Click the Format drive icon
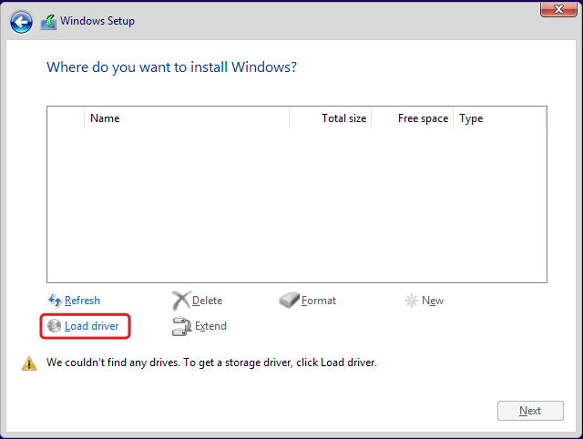Viewport: 583px width, 439px height. (289, 301)
